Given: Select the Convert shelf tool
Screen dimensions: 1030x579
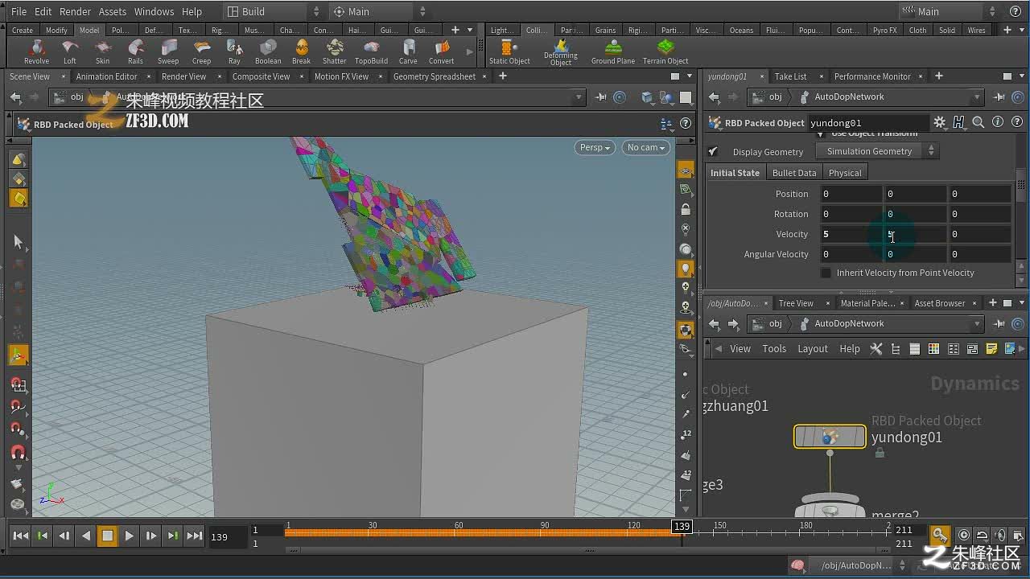Looking at the screenshot, I should coord(441,51).
